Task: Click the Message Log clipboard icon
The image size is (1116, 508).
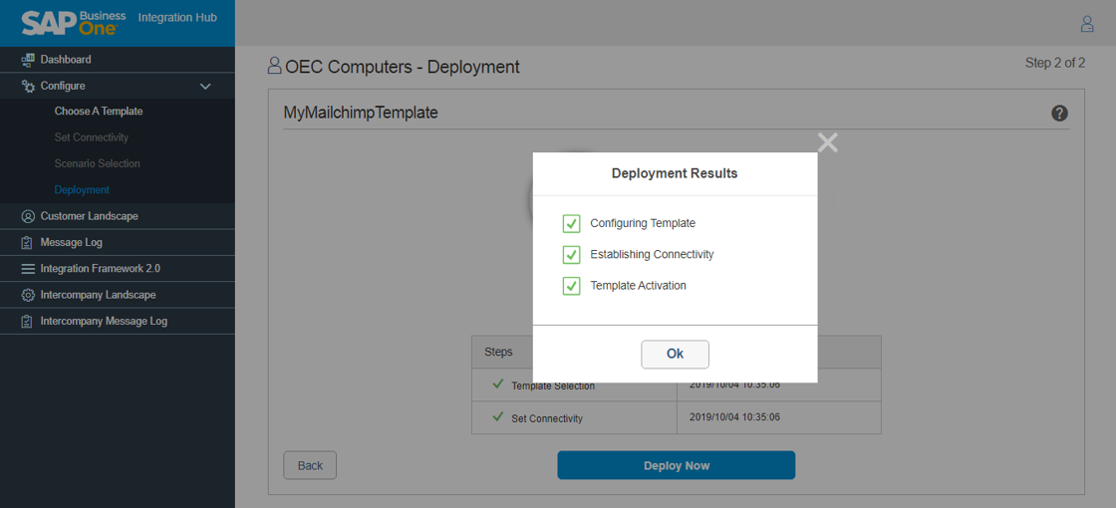Action: click(28, 243)
